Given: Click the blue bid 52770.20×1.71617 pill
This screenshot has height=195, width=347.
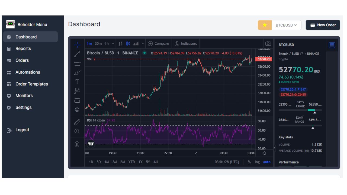Looking at the screenshot, I should click(293, 89).
